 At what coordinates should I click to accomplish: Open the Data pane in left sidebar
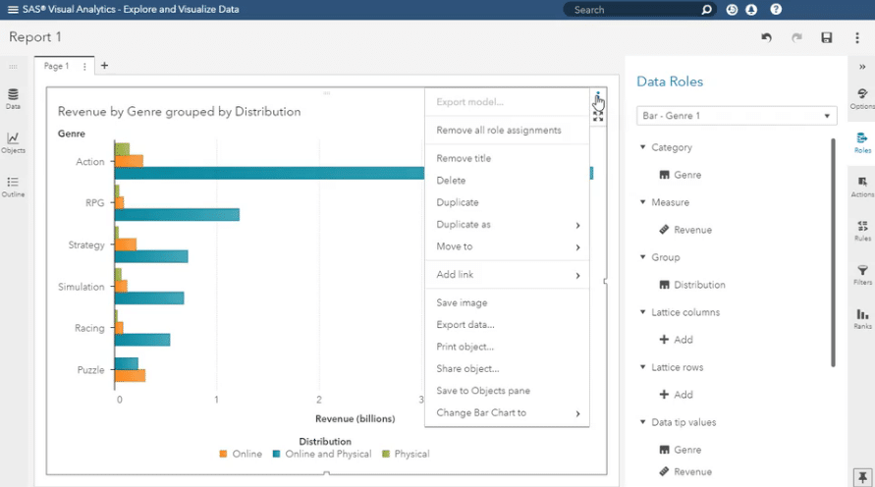pyautogui.click(x=13, y=98)
